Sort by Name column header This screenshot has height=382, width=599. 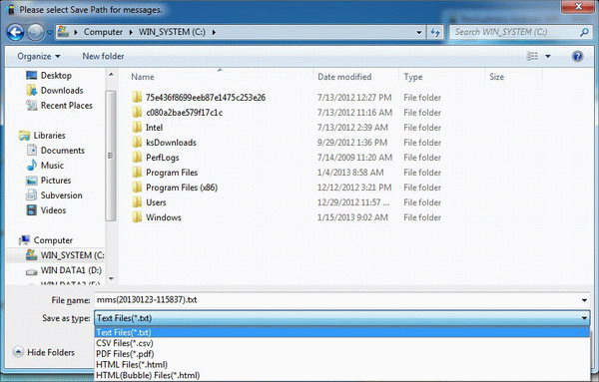[x=143, y=77]
